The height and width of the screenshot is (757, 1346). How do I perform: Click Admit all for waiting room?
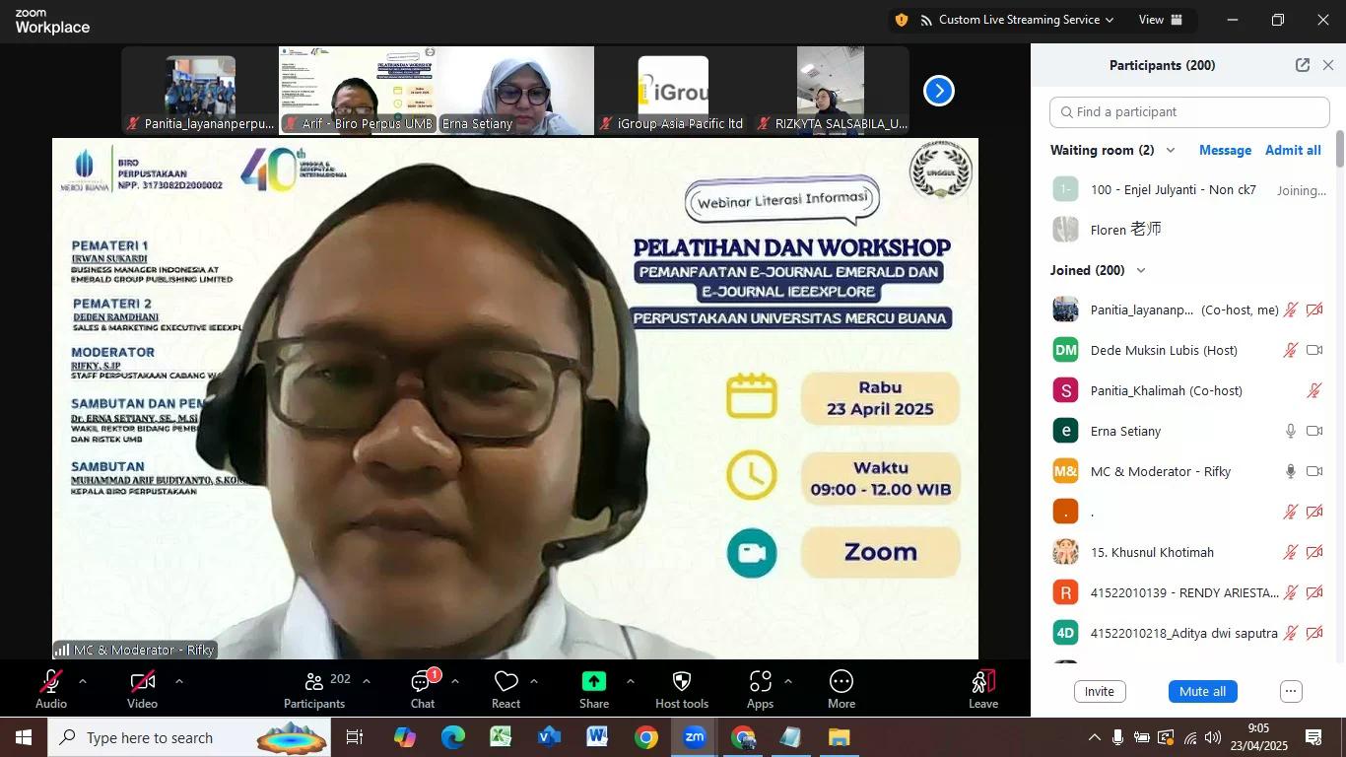[1292, 151]
